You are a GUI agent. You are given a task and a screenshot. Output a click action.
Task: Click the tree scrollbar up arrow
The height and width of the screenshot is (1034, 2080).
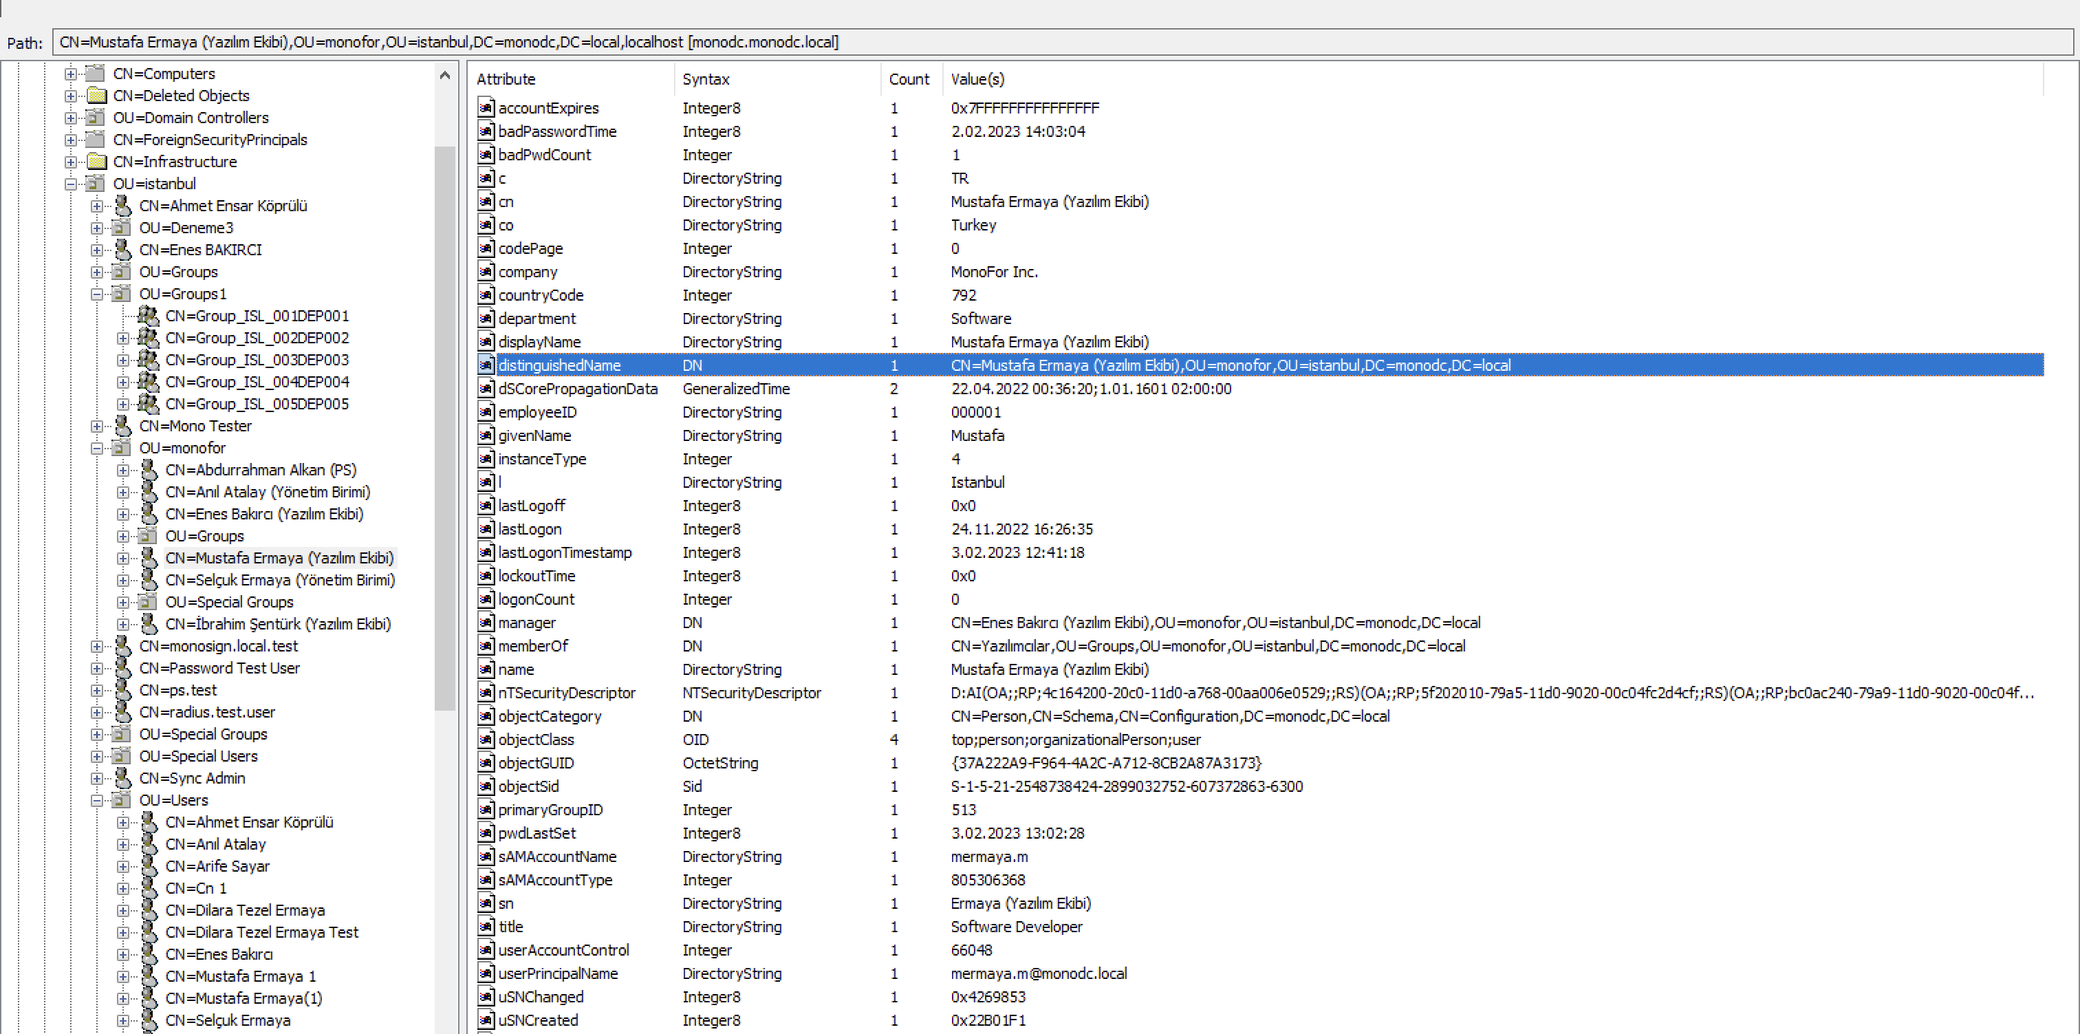[445, 75]
